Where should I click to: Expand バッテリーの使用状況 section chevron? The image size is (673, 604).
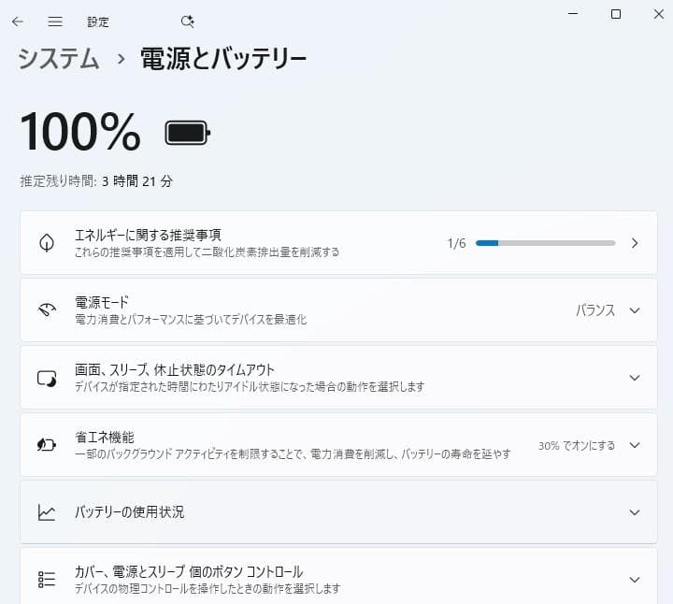click(x=635, y=512)
